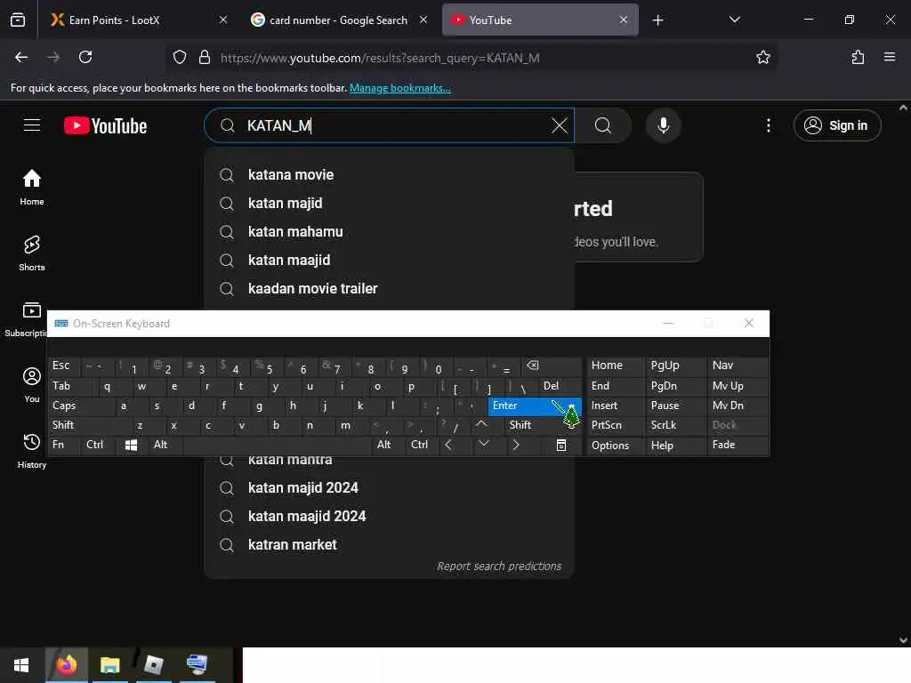Open the Windows Start menu
Screen dimensions: 911x683
coord(21,664)
